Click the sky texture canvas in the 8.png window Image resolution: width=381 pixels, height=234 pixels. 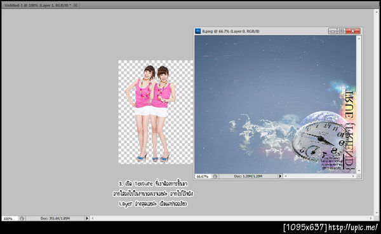pyautogui.click(x=276, y=104)
